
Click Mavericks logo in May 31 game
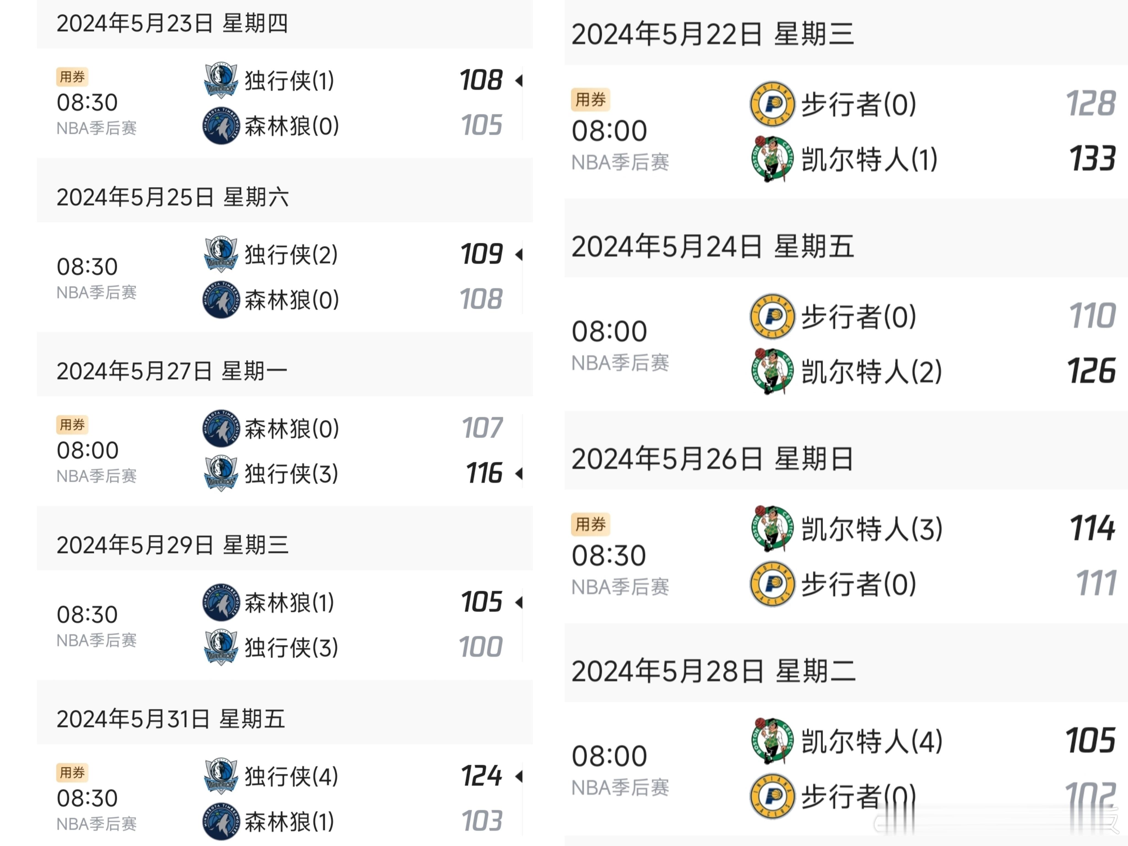click(x=221, y=776)
